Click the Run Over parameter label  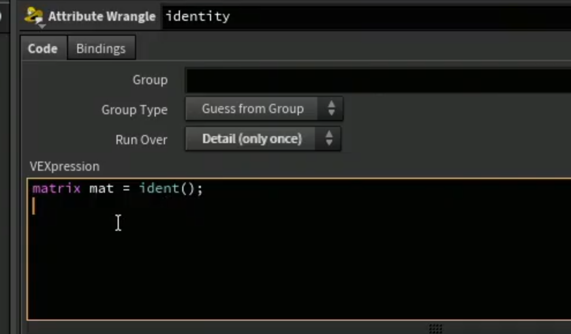tap(141, 140)
